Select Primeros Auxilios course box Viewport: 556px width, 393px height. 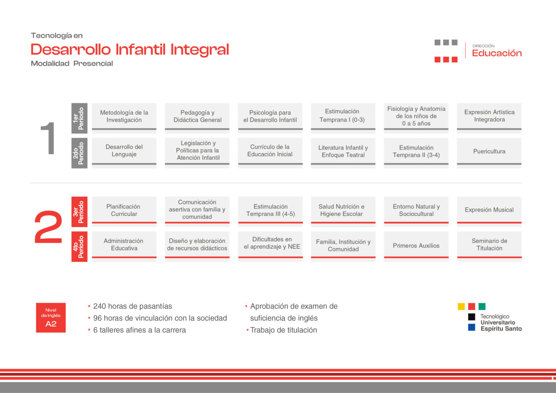(x=416, y=245)
